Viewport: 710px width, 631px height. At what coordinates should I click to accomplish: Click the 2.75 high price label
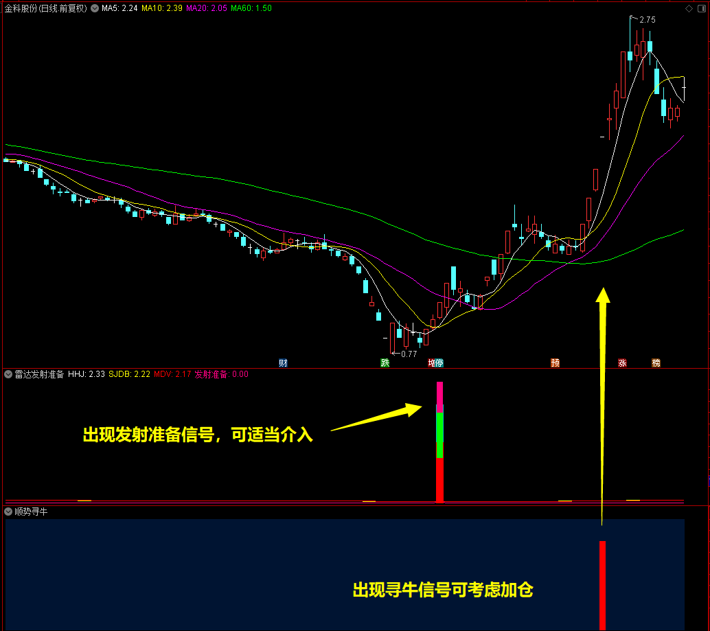tap(647, 20)
